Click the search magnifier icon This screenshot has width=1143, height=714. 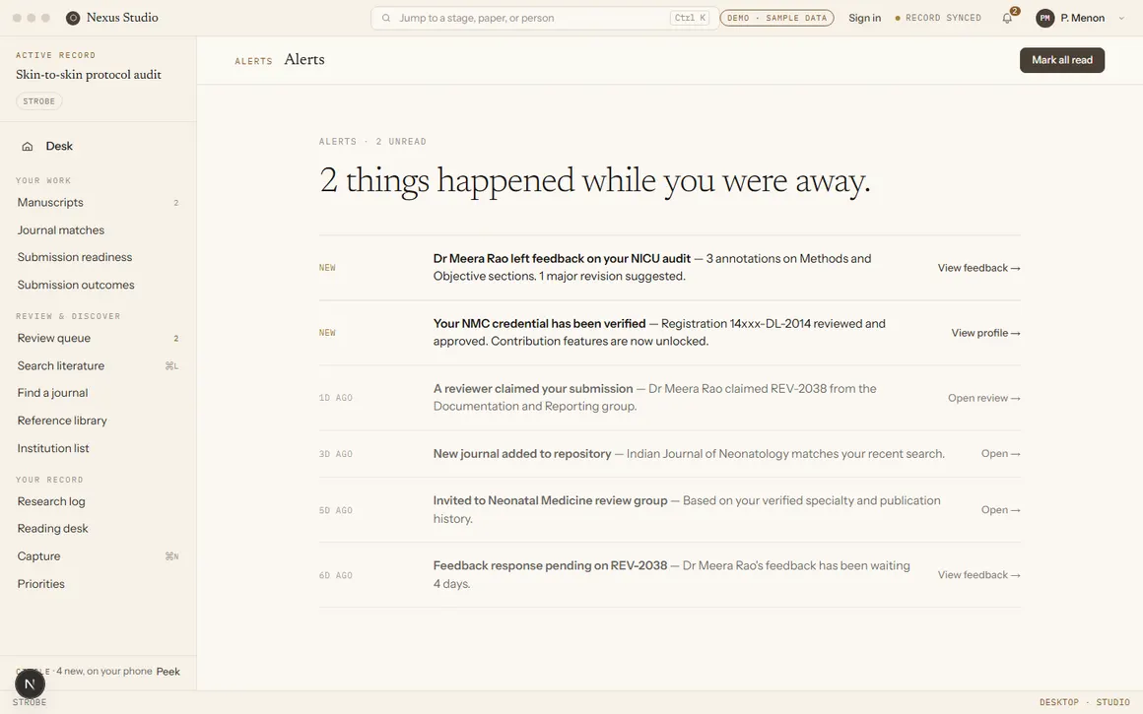(x=386, y=18)
